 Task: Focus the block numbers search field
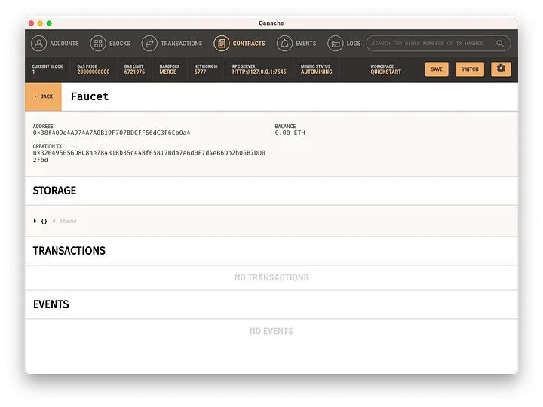[x=430, y=44]
